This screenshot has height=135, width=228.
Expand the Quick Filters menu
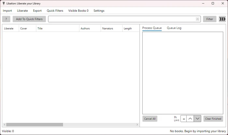55,11
